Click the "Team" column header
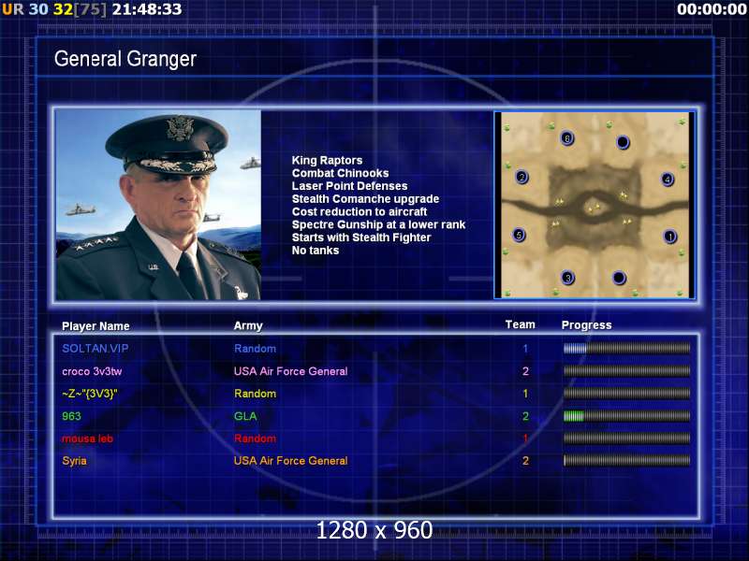This screenshot has height=561, width=749. coord(521,324)
